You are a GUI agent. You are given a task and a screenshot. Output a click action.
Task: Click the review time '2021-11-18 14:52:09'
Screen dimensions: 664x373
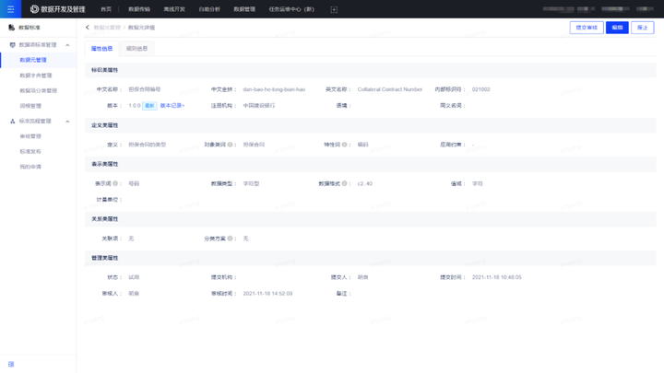[267, 294]
